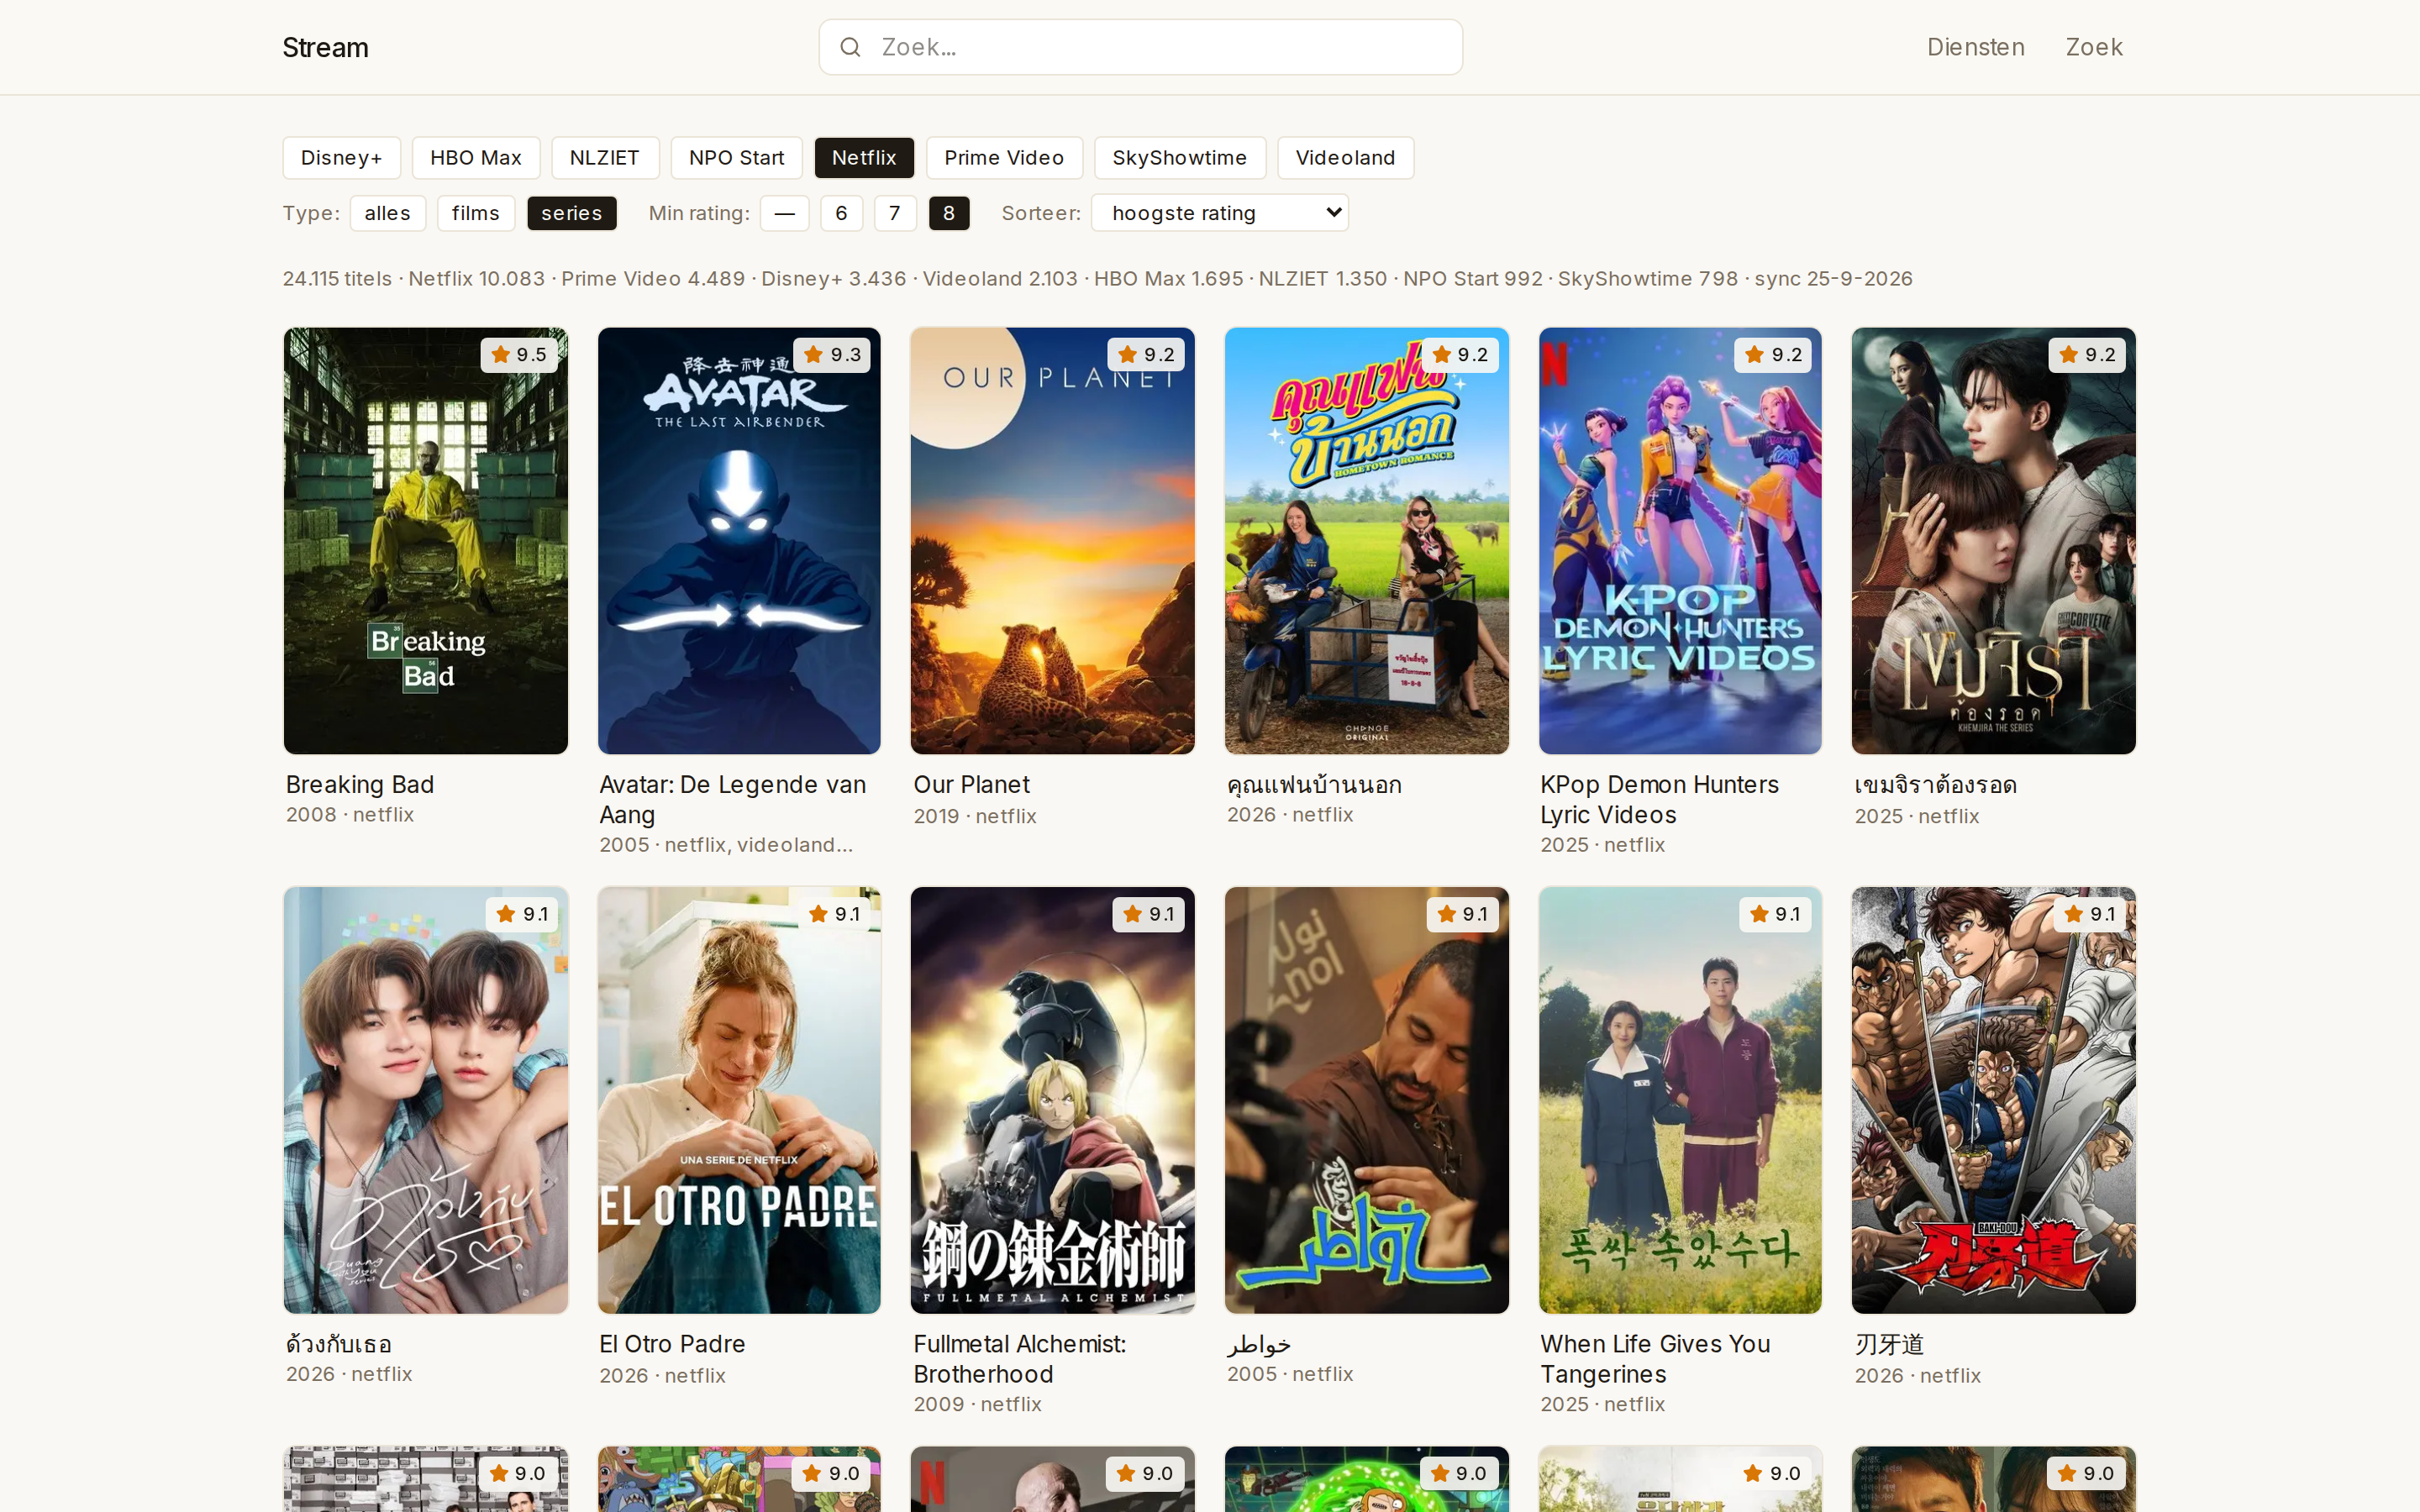This screenshot has height=1512, width=2420.
Task: Click the 'Sorteer:' label
Action: click(1041, 213)
